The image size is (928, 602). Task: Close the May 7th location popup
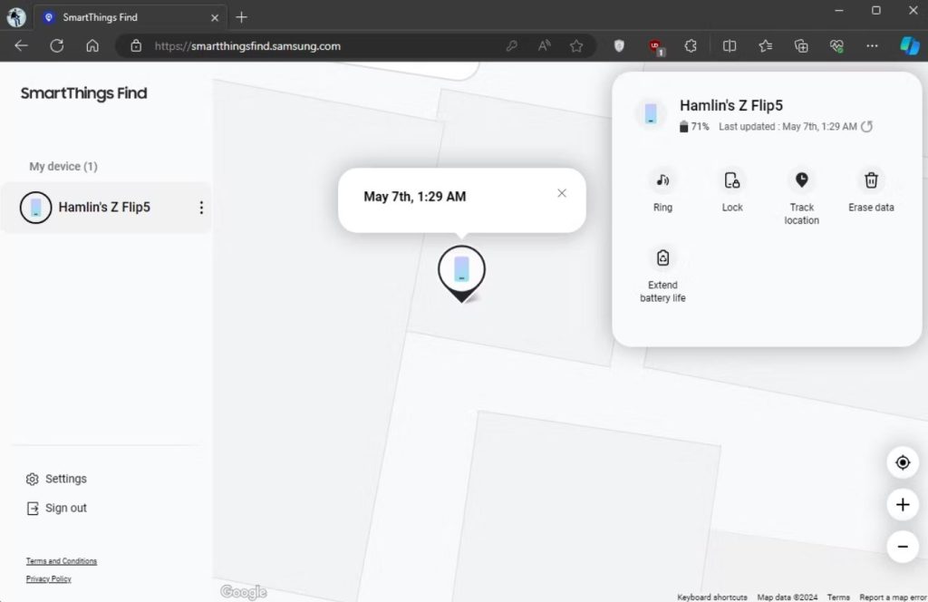coord(562,193)
